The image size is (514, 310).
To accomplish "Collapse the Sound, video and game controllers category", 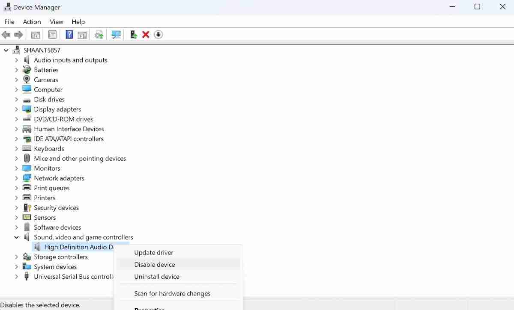I will [17, 237].
